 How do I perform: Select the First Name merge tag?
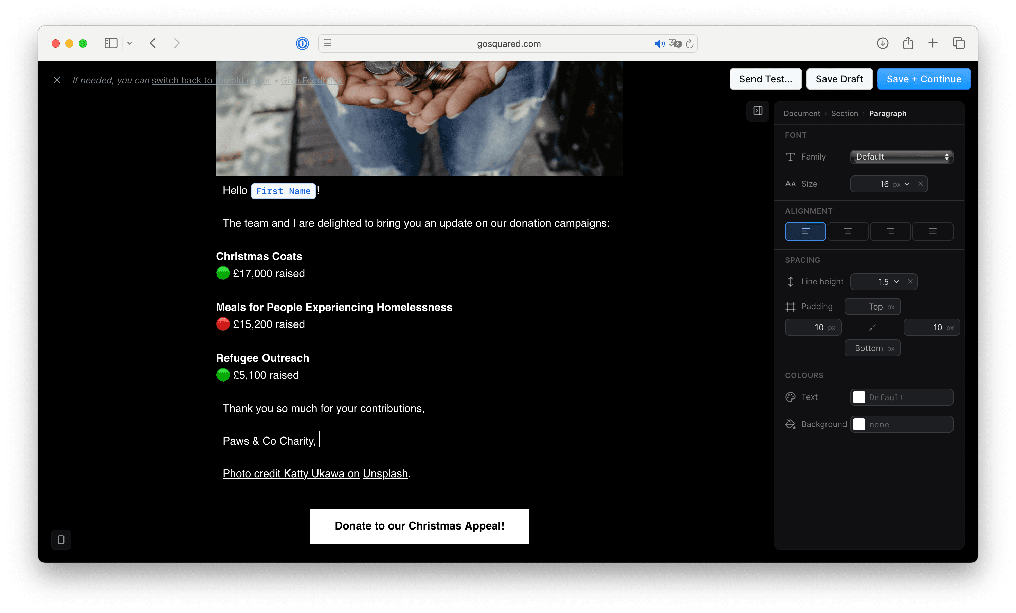point(283,191)
